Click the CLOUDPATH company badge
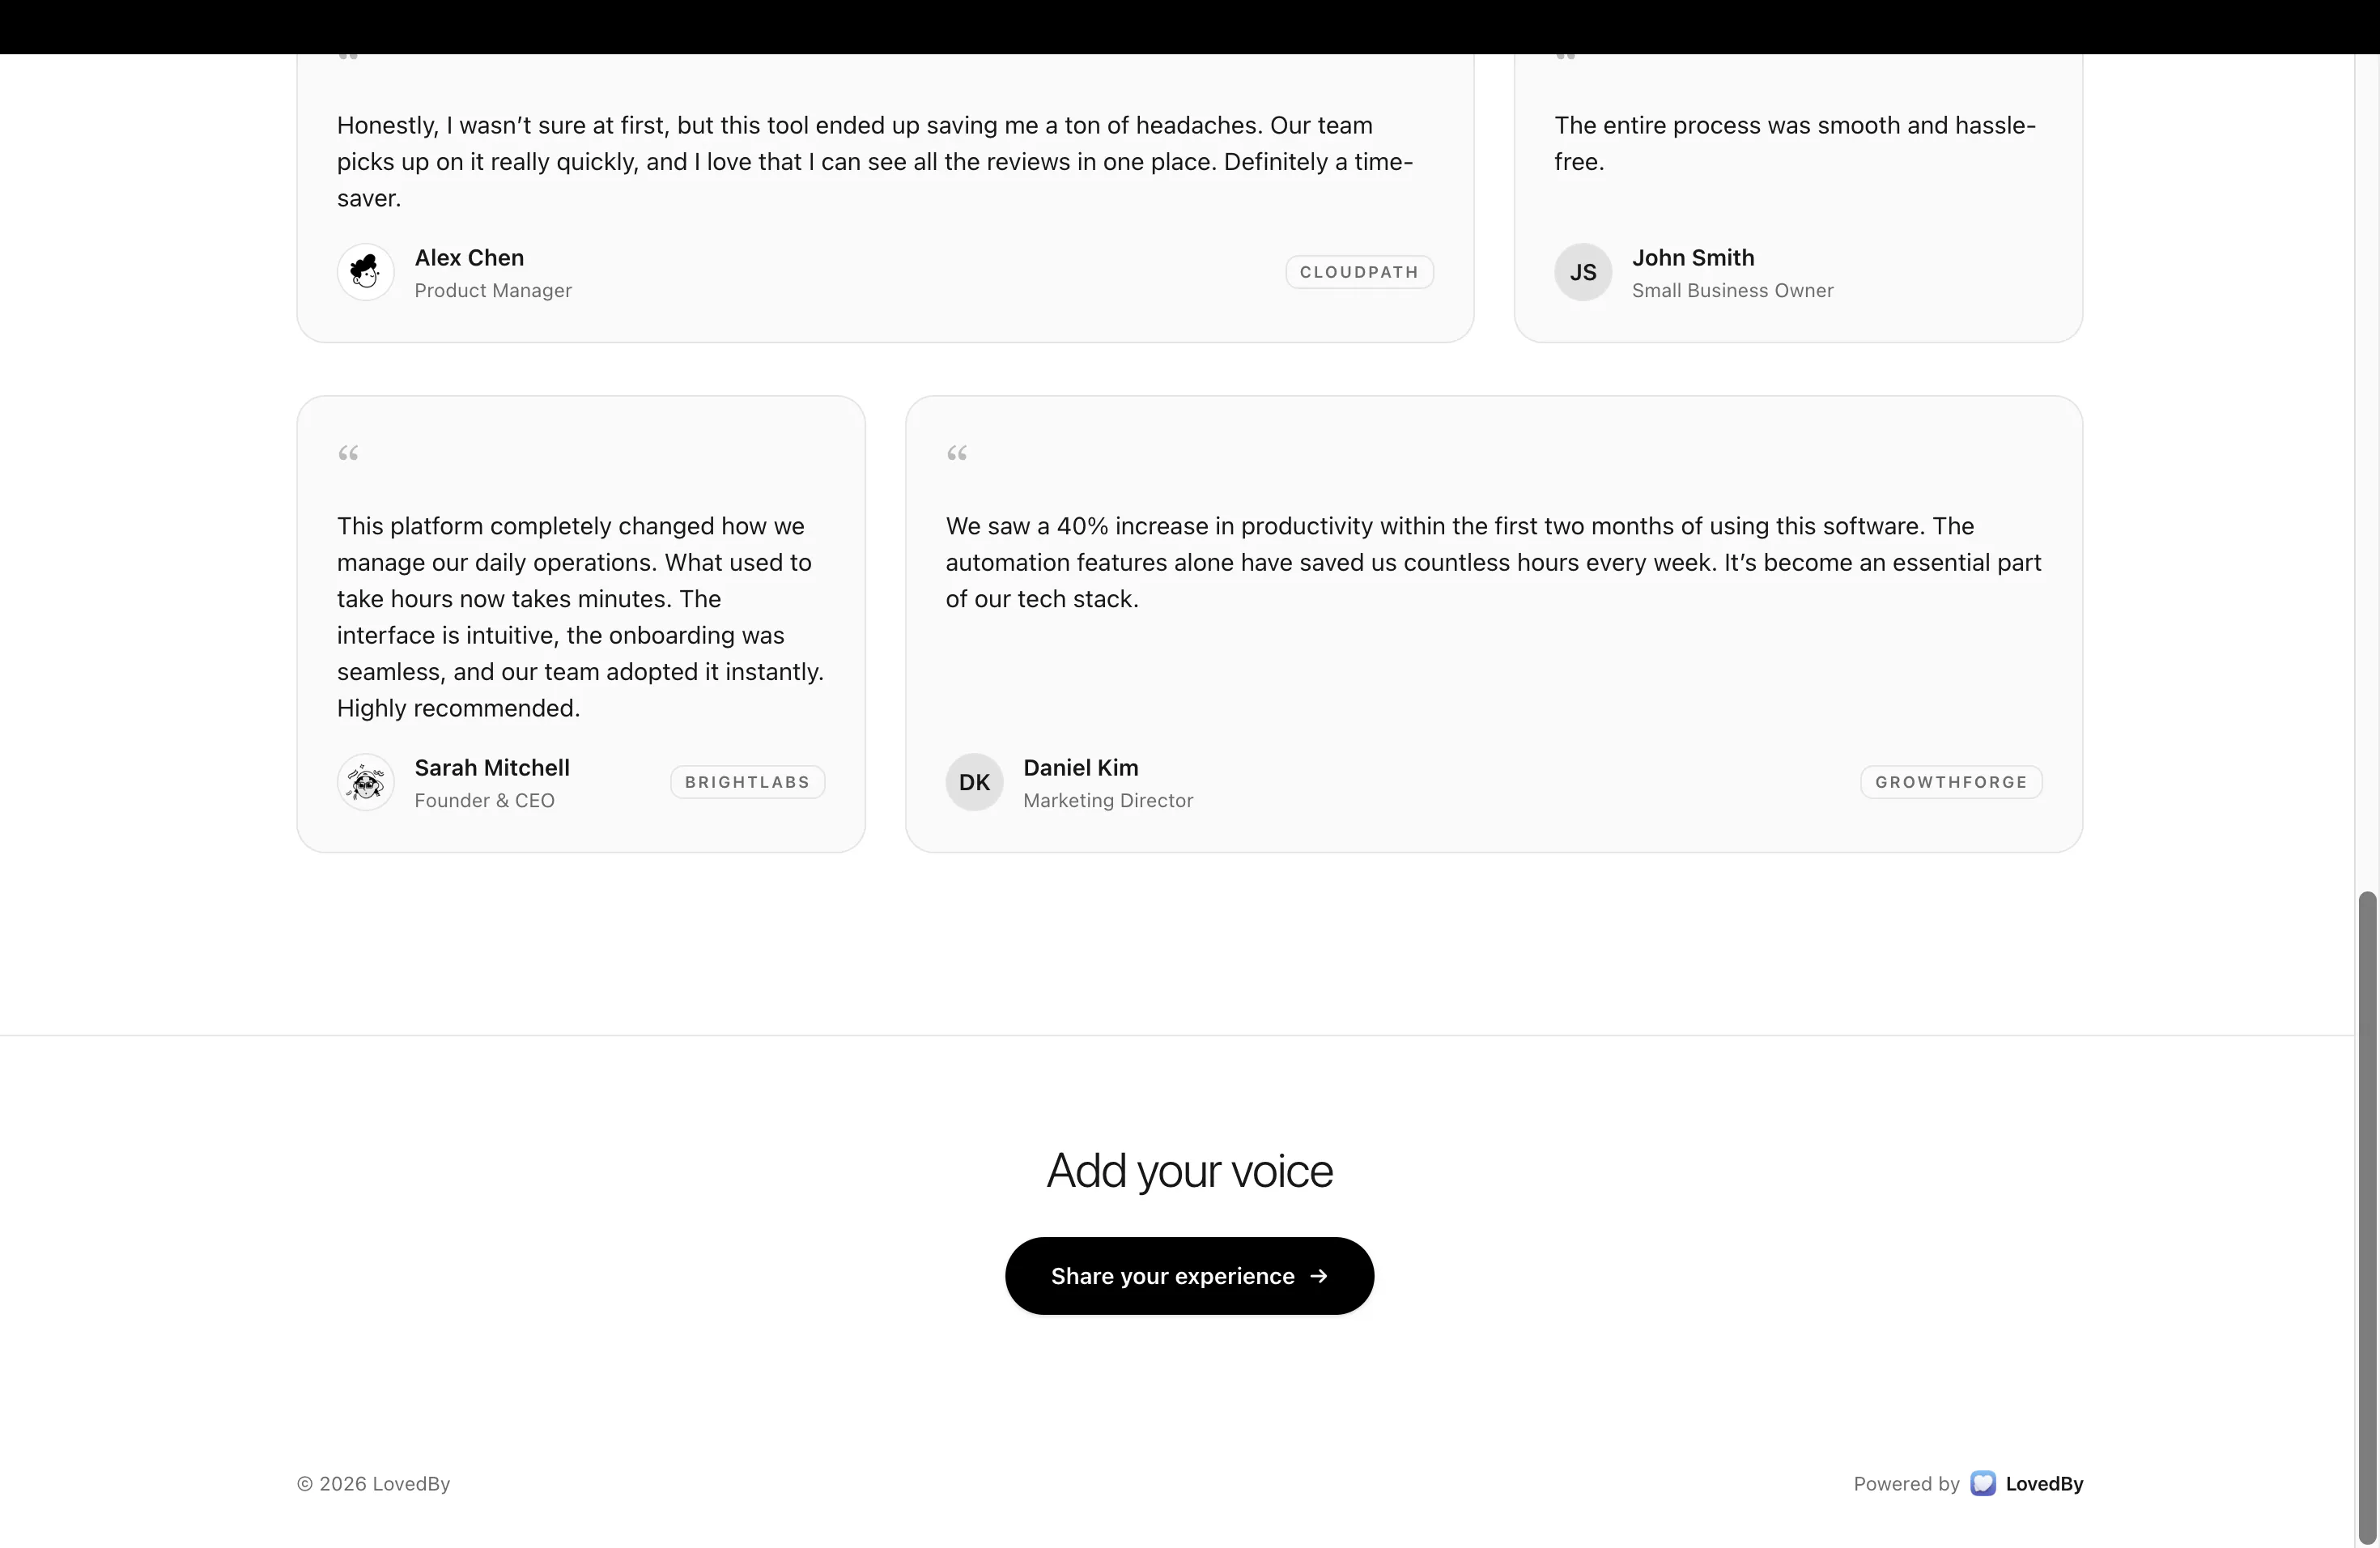Viewport: 2380px width, 1548px height. 1359,272
